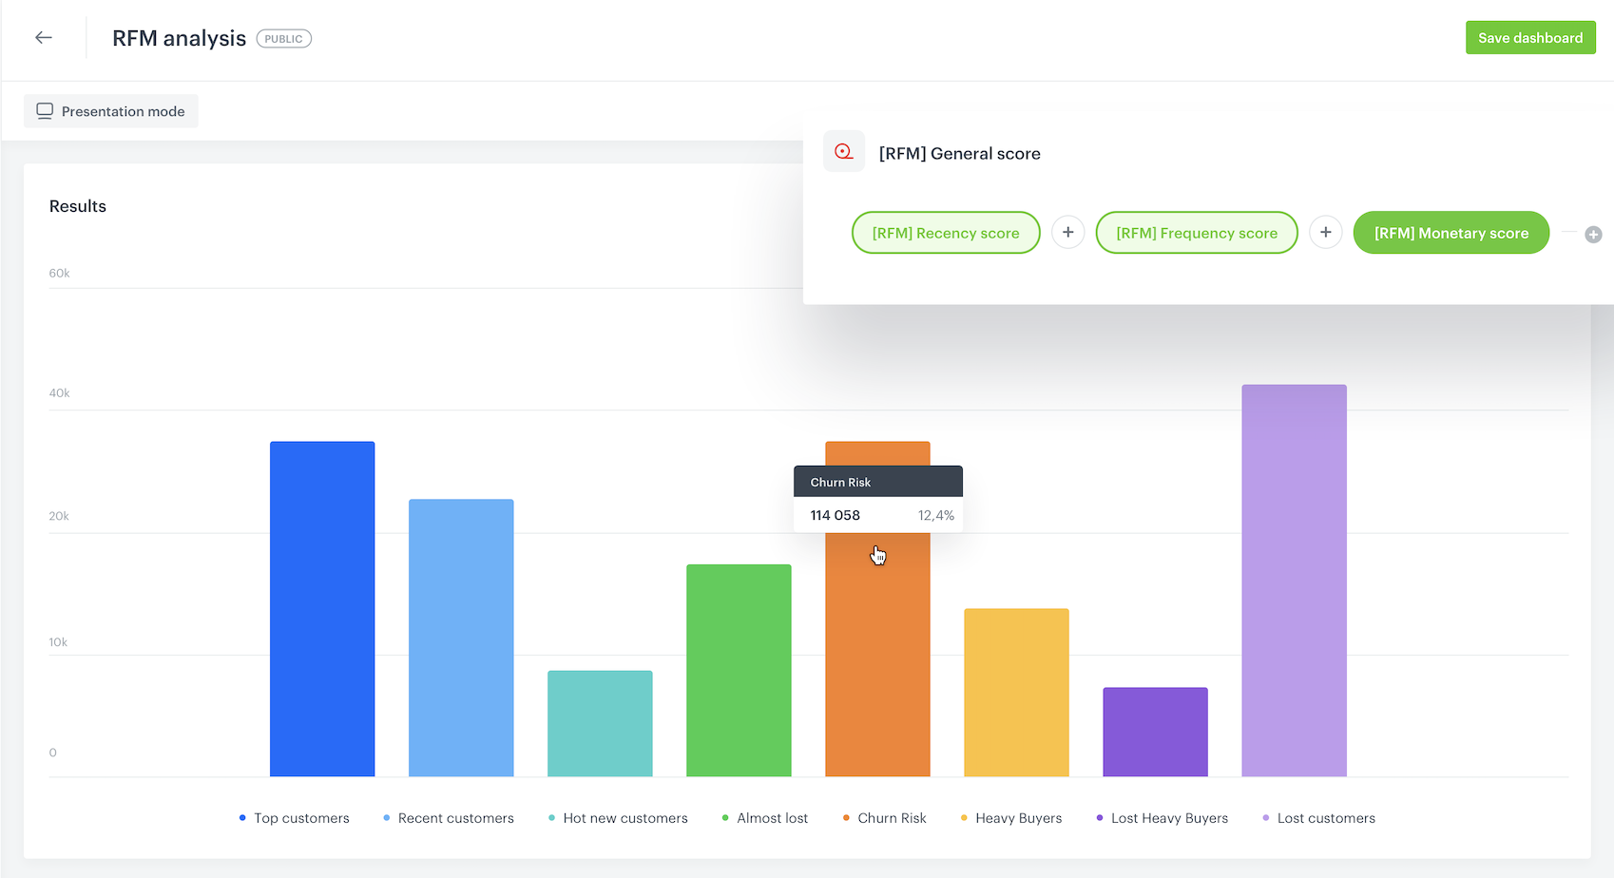The image size is (1614, 878).
Task: Select the [RFM] Monetary score pill
Action: [x=1451, y=232]
